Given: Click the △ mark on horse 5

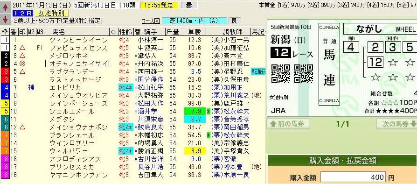Looking at the screenshot, I should tap(22, 71).
